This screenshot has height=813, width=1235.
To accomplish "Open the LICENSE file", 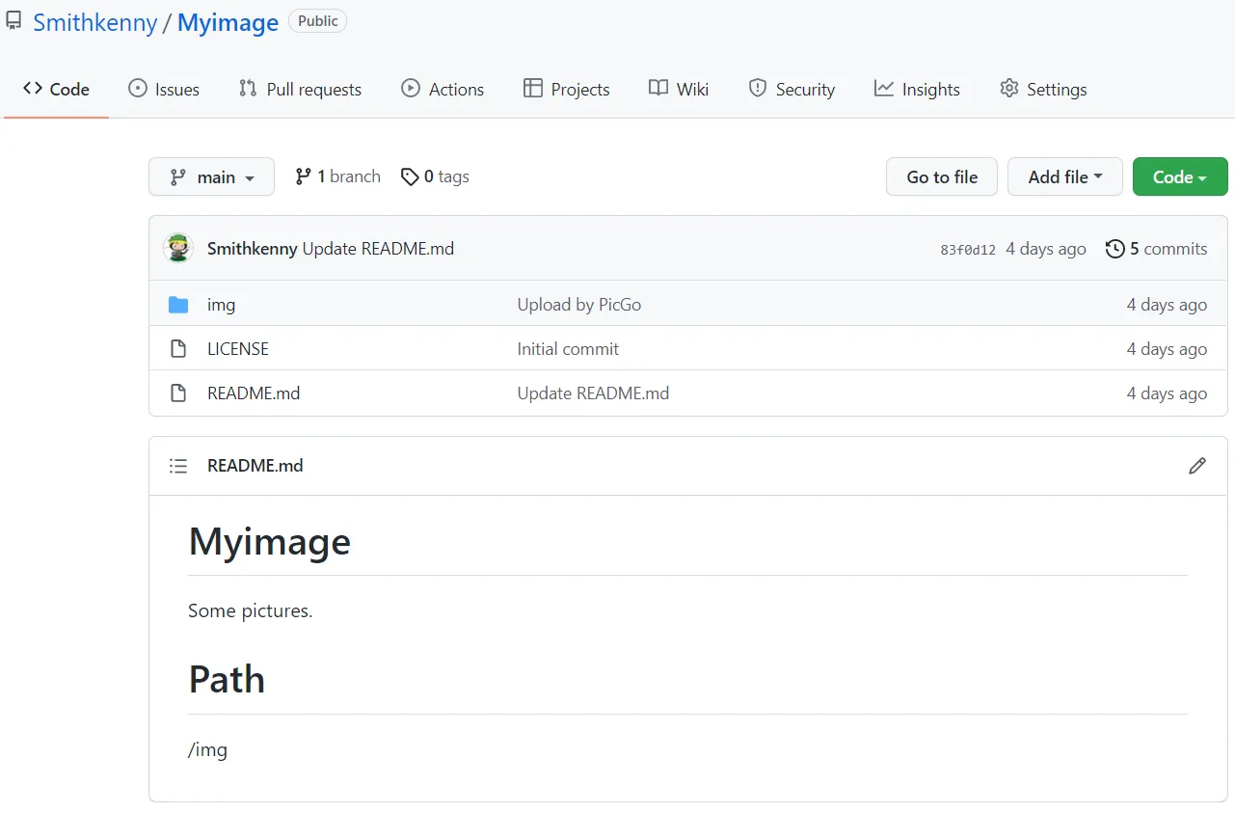I will coord(238,349).
